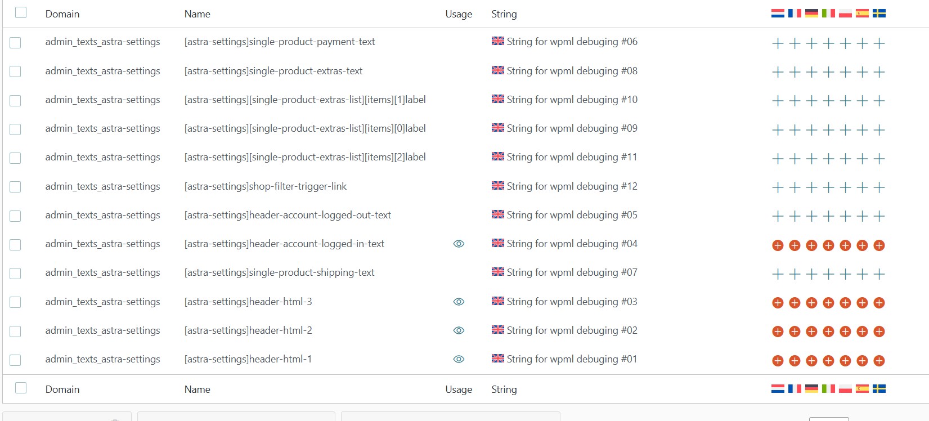Add German translation for debuging #04 string
Screen dimensions: 929x421
tap(811, 245)
